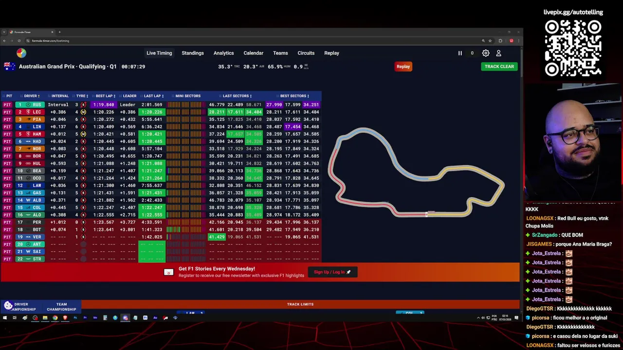Screen dimensions: 623x350
Task: Select driver 1 RUS badge
Action: click(30, 105)
